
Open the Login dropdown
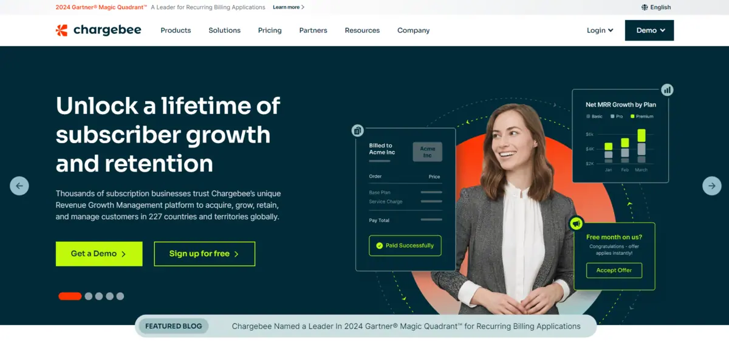(x=600, y=30)
